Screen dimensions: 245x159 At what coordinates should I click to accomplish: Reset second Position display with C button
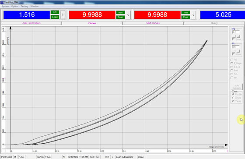[193, 15]
